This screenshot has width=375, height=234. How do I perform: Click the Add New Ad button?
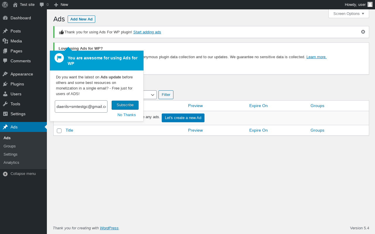(x=81, y=19)
